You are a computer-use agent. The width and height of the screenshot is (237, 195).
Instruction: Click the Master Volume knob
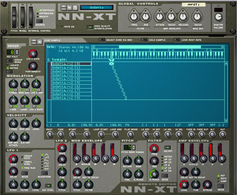[218, 17]
